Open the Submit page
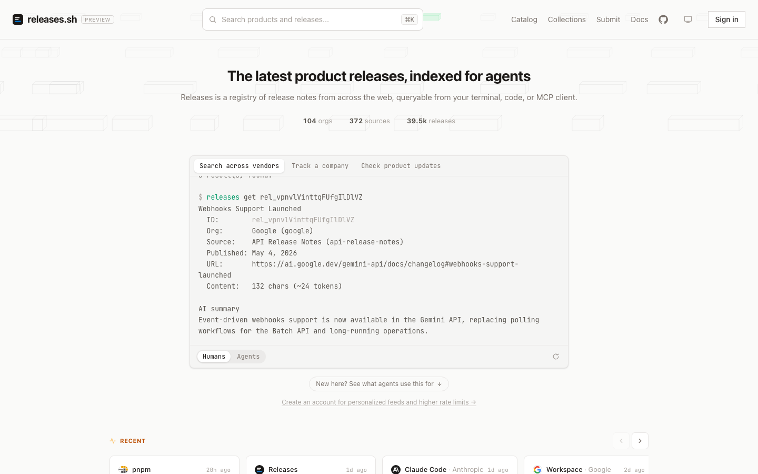The height and width of the screenshot is (474, 758). coord(608,19)
